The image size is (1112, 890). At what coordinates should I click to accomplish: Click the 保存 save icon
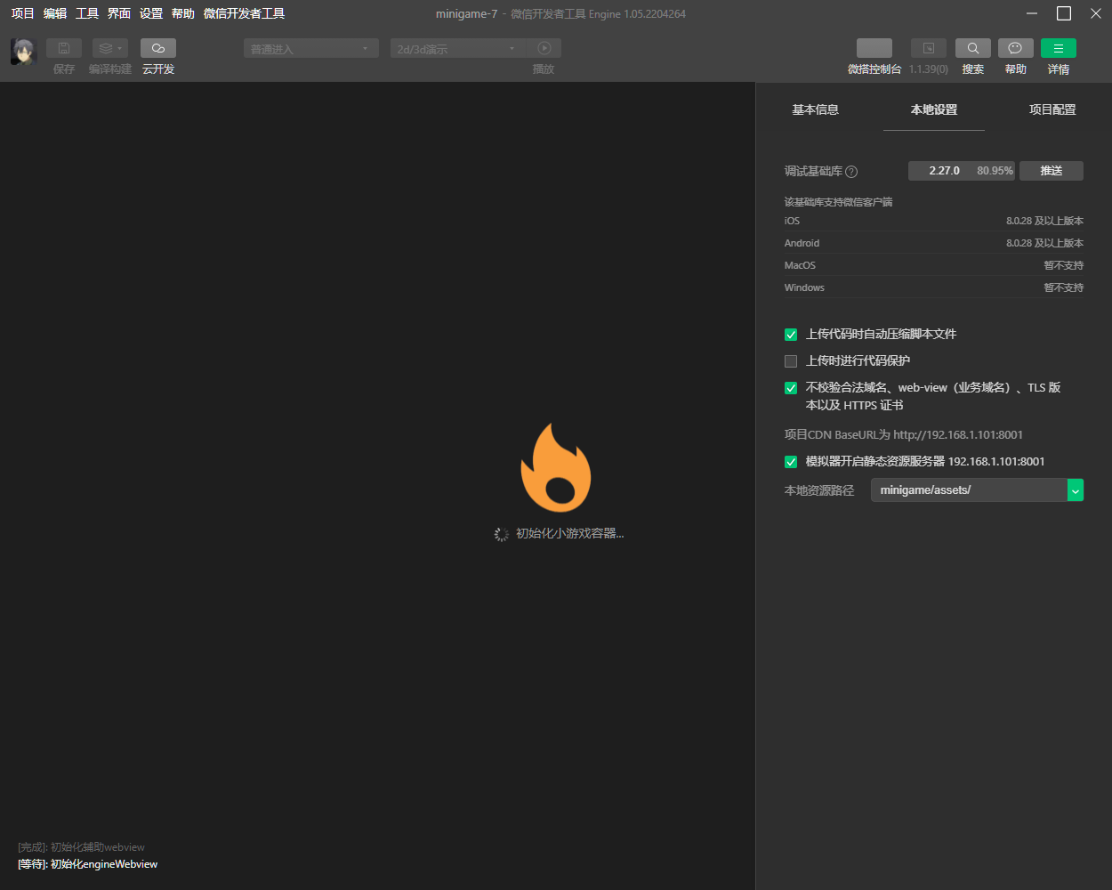64,48
